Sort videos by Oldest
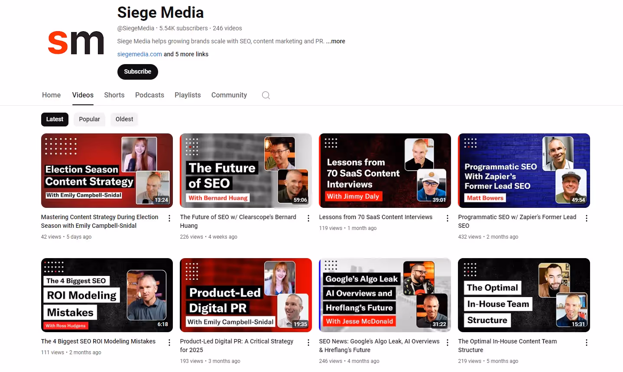The width and height of the screenshot is (623, 372). click(124, 120)
